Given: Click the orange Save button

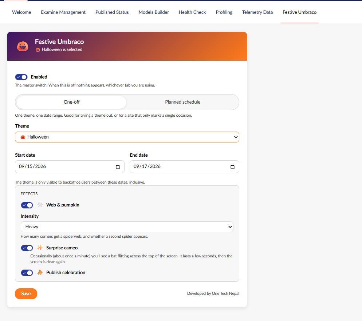Looking at the screenshot, I should [x=26, y=294].
